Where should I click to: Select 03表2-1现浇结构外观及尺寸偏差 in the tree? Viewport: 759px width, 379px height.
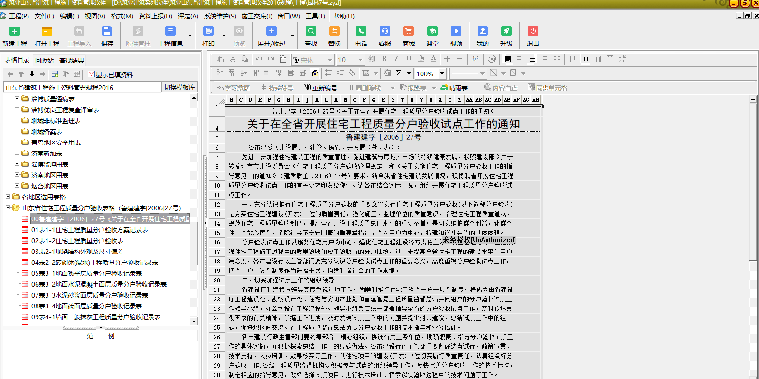pos(77,252)
